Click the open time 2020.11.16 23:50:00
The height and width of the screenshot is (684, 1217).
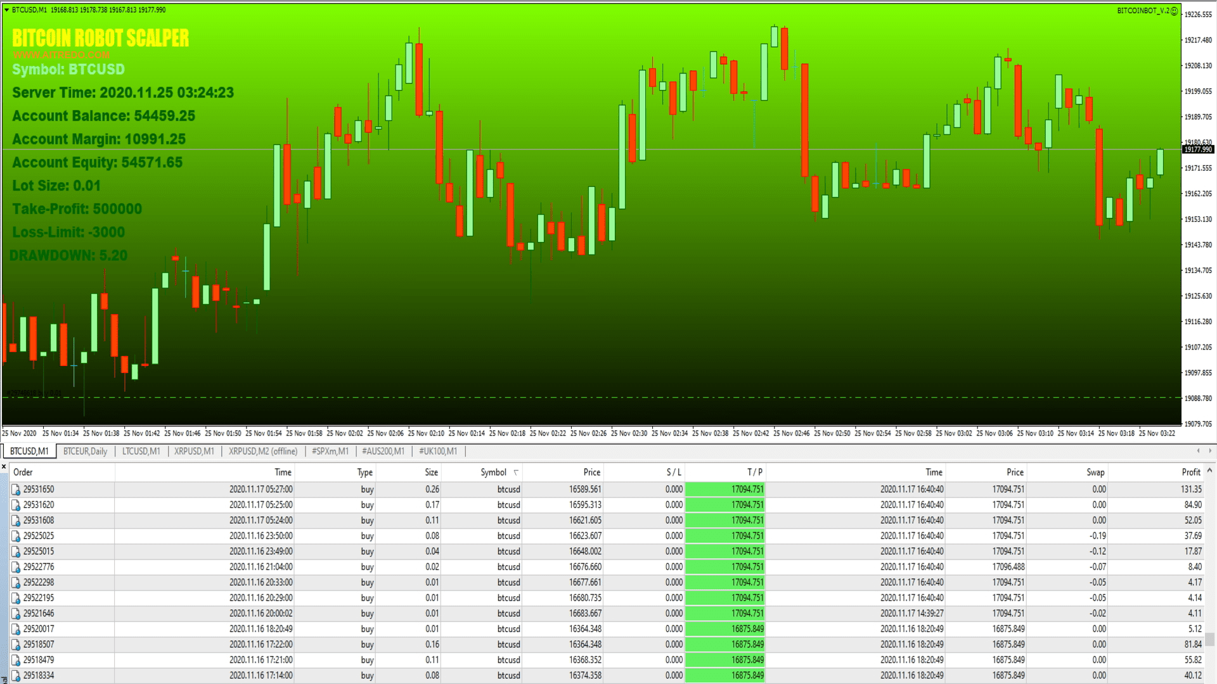pos(261,536)
